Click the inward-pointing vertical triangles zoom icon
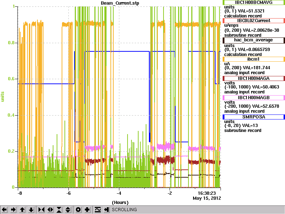The width and height of the screenshot is (285, 214). coord(59,210)
